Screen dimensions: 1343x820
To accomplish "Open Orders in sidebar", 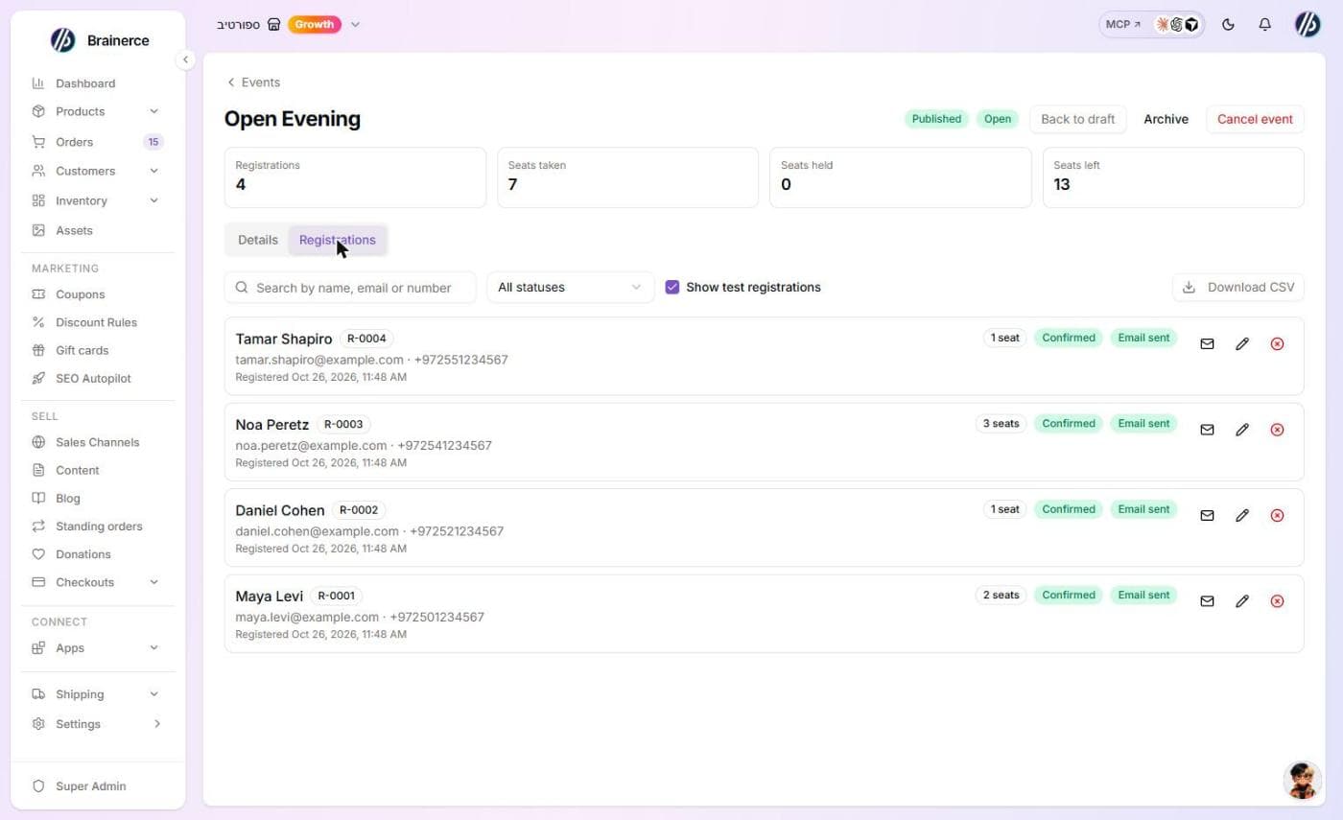I will [97, 142].
